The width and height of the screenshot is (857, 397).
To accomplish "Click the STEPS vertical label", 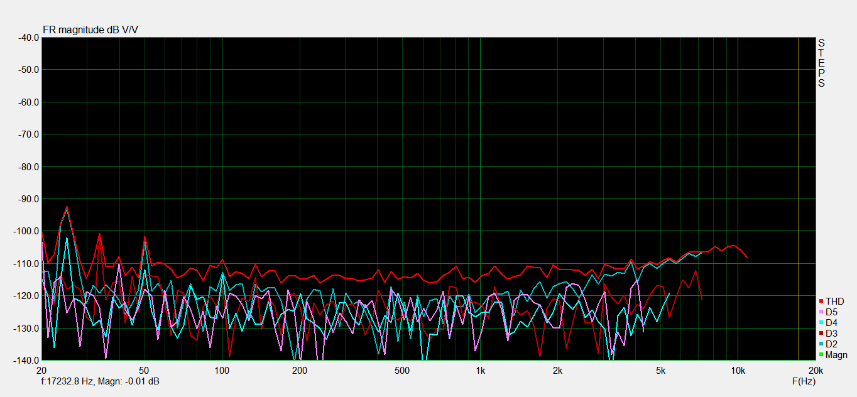I will point(821,63).
